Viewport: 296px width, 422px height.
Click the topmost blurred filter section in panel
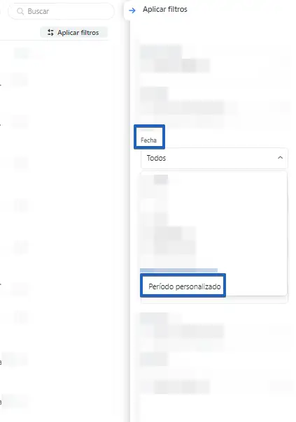175,59
